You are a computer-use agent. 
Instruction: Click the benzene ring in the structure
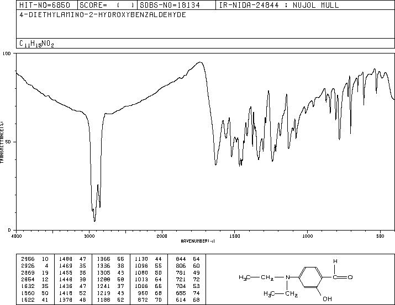(x=310, y=277)
